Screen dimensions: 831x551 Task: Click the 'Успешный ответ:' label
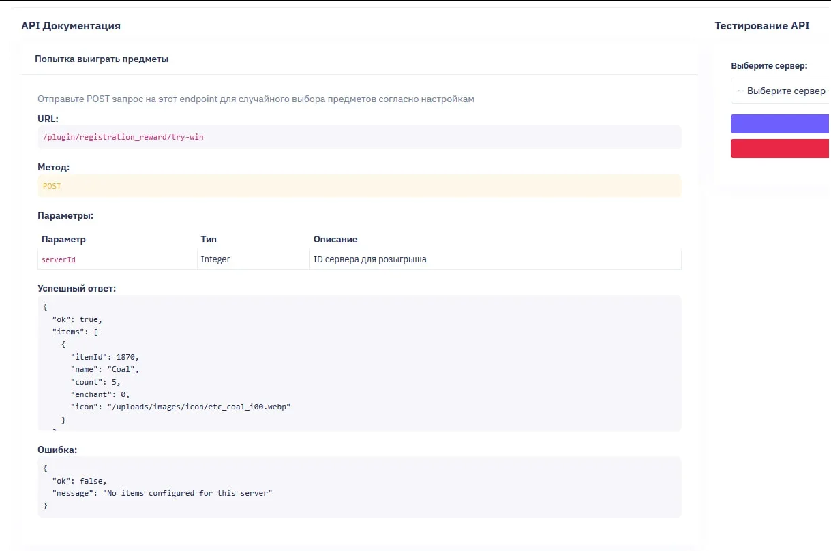coord(77,289)
